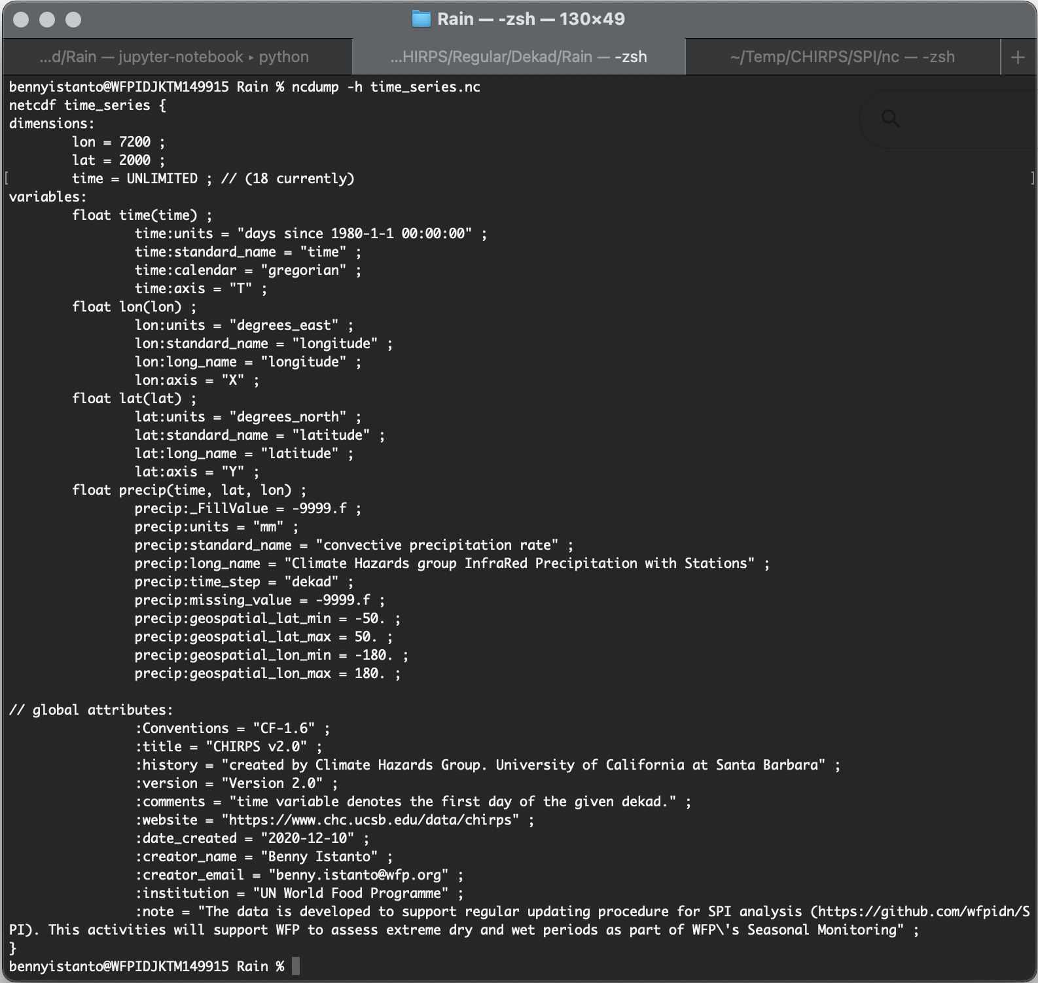Screen dimensions: 1038x983
Task: Switch to the ~/Temp/CHIRPS/SPI/nc tab
Action: [842, 57]
